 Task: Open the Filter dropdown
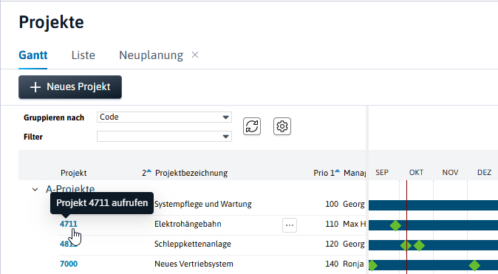click(164, 137)
